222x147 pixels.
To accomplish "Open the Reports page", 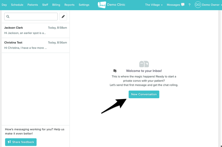I will pos(69,5).
